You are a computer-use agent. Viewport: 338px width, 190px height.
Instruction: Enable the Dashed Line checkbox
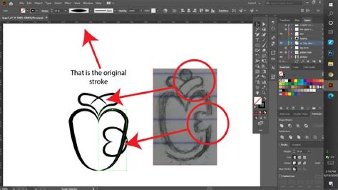[x=280, y=176]
